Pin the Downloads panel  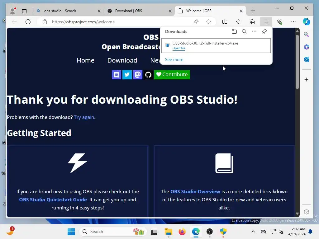264,31
